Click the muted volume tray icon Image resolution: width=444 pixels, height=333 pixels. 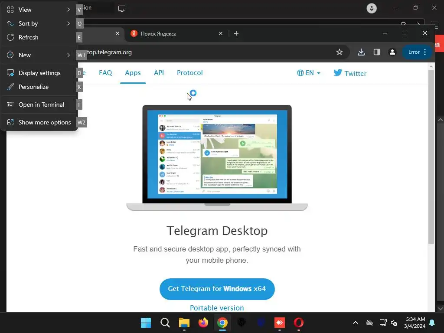click(394, 323)
